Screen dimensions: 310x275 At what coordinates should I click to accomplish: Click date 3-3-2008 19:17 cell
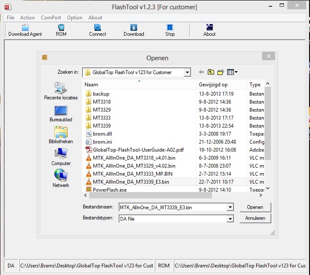(215, 133)
